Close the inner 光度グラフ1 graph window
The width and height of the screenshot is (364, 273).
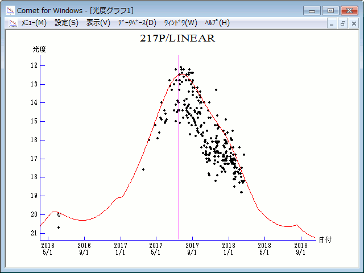353,23
